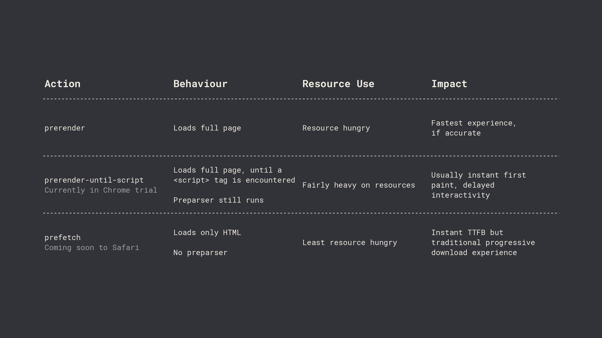This screenshot has width=602, height=338.
Task: Click the Resource Use heading
Action: point(338,84)
